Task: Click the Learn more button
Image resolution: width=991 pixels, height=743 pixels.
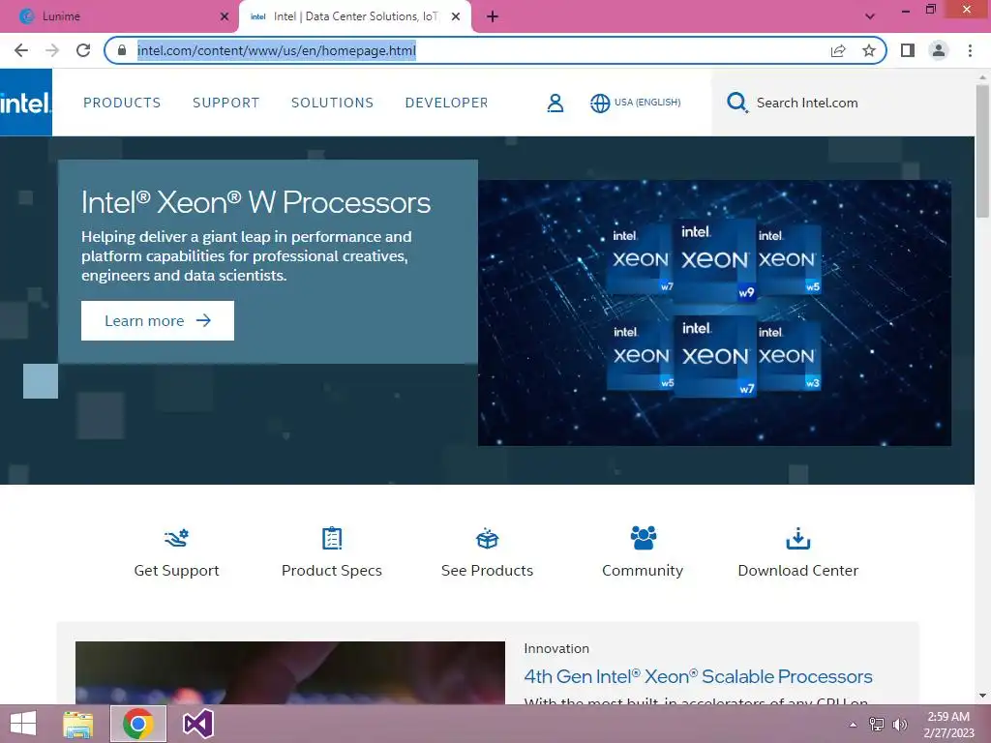Action: click(x=158, y=321)
